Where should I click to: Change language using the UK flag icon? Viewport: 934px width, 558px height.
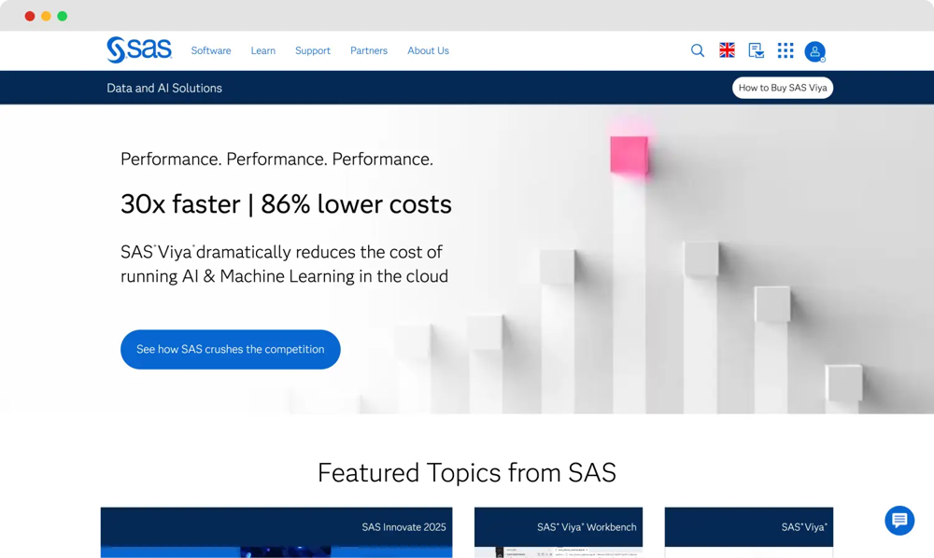(x=727, y=50)
